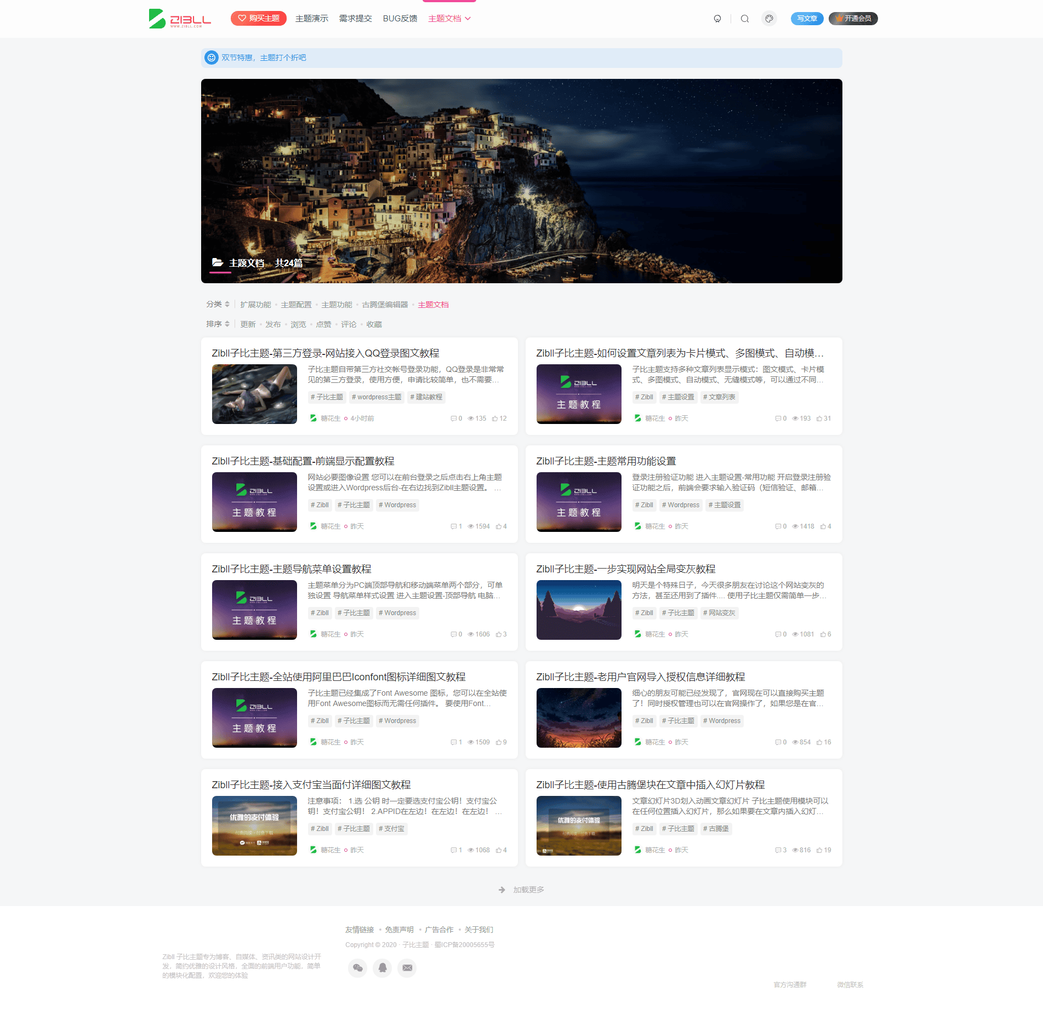Click the WeChat icon in the footer
This screenshot has height=1009, width=1043.
click(x=357, y=968)
